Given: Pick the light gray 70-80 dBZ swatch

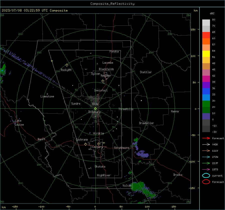Looking at the screenshot, I should click(x=206, y=23).
